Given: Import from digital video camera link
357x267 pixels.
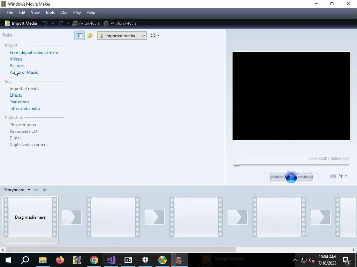Looking at the screenshot, I should click(x=34, y=52).
